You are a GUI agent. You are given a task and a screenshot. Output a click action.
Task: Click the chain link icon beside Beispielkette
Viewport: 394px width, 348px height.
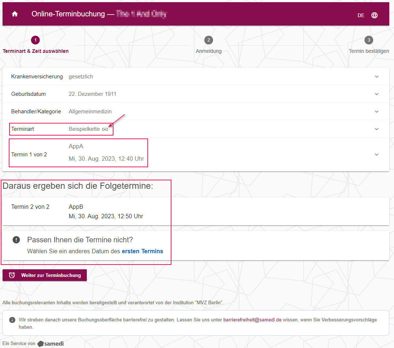point(105,129)
